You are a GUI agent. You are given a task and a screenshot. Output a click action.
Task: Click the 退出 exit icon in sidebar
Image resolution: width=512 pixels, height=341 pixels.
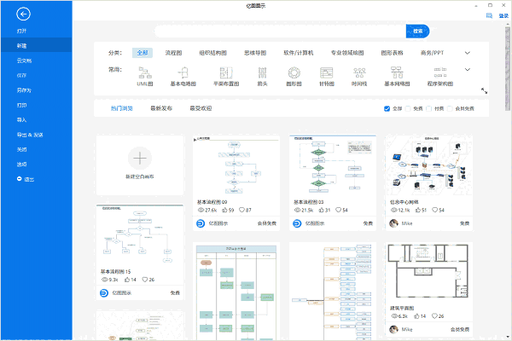20,179
